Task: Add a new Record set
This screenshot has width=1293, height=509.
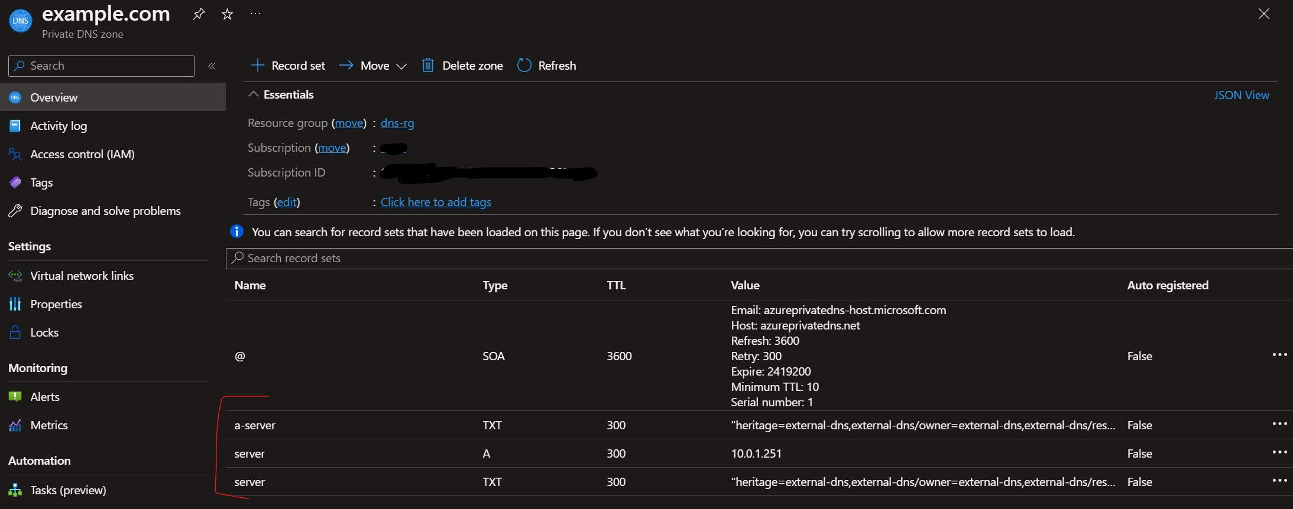Action: point(288,66)
